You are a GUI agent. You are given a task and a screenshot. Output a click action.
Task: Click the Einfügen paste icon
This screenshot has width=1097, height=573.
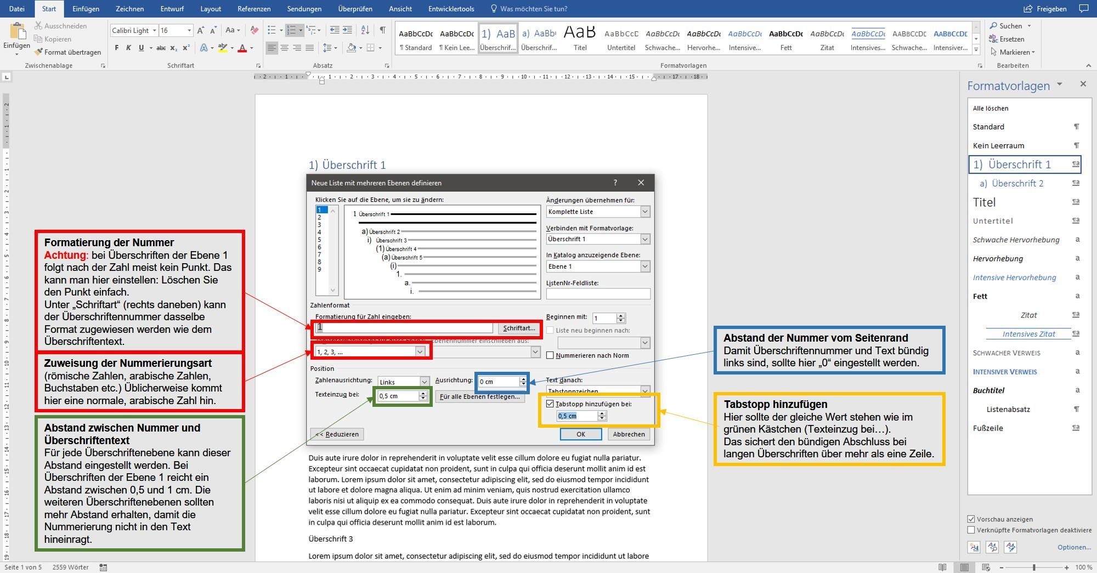coord(17,31)
